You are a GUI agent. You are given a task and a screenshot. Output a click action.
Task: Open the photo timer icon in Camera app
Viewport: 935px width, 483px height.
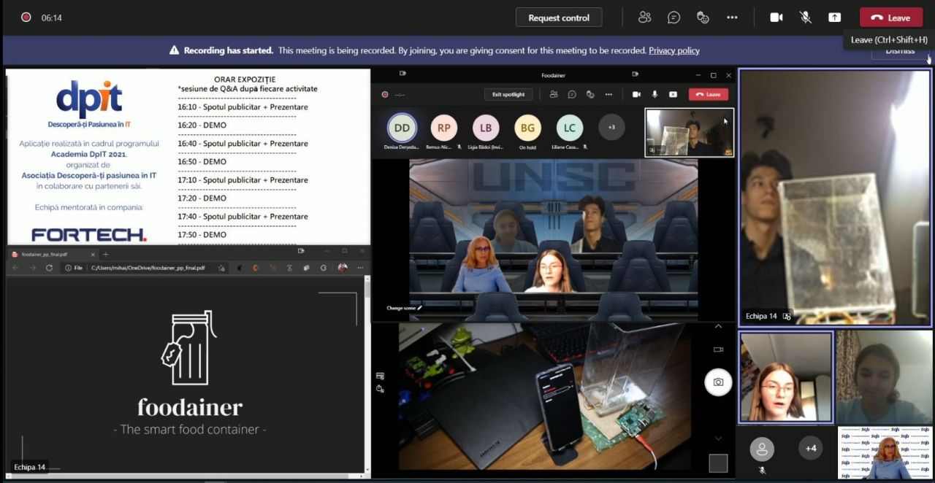380,389
